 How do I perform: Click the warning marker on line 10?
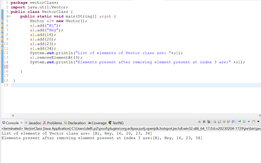click(2, 44)
